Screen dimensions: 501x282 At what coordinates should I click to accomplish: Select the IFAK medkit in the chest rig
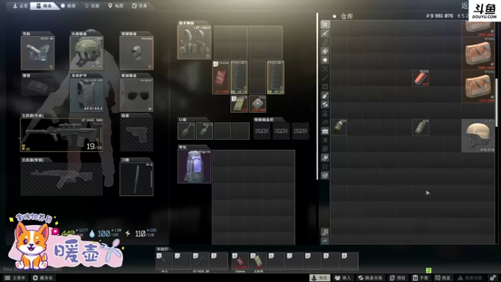(257, 103)
